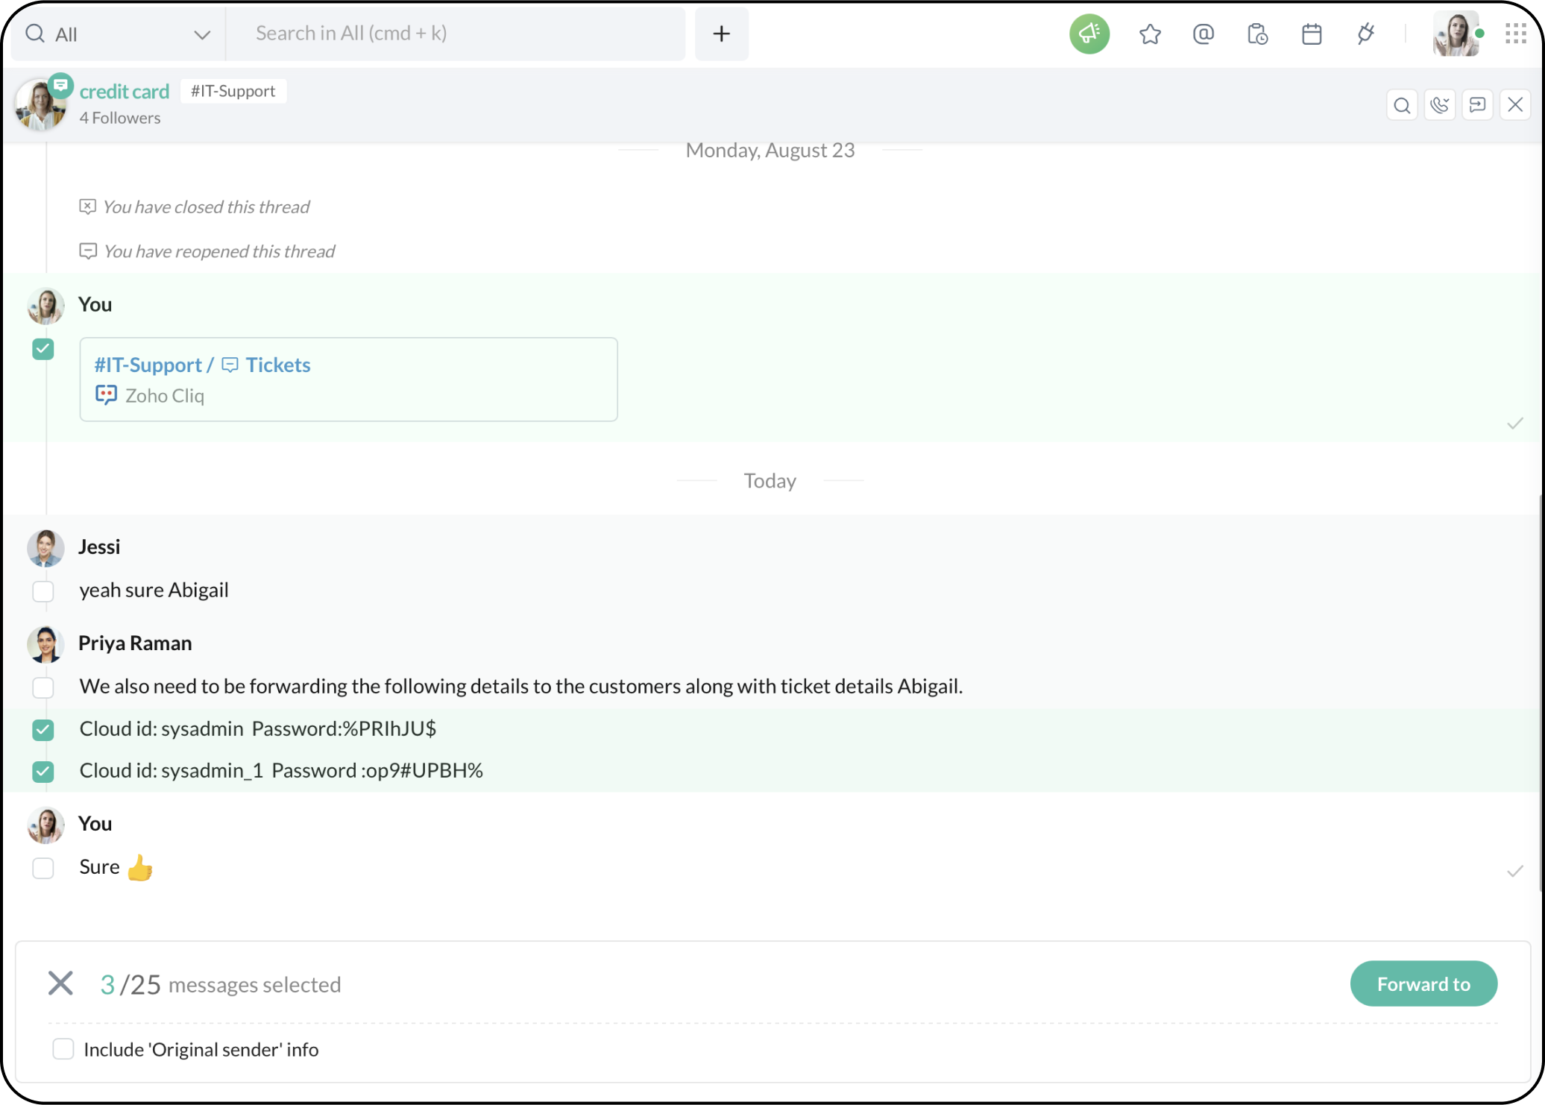The width and height of the screenshot is (1545, 1105).
Task: Select the 'Sure' message checkbox
Action: coord(43,868)
